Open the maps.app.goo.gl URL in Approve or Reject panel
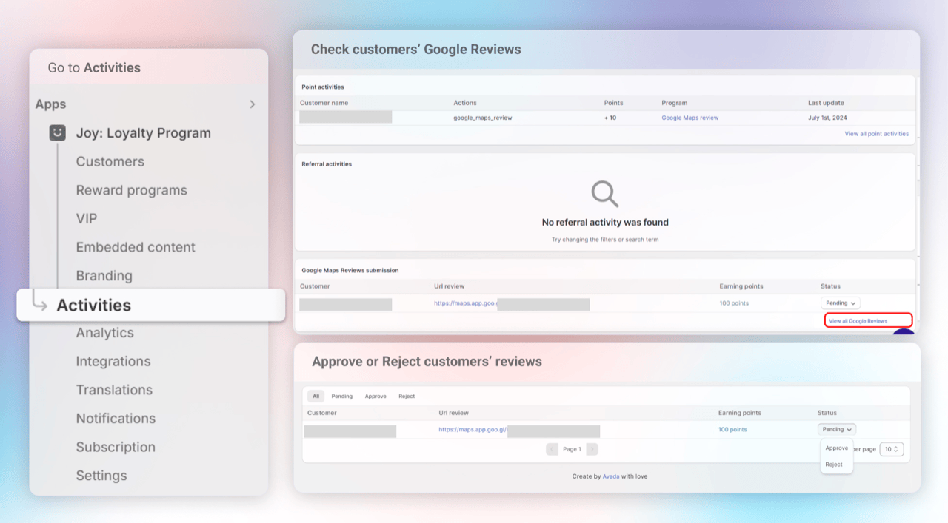Viewport: 948px width, 523px height. 473,429
